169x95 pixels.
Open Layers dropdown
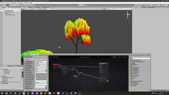pos(157,5)
